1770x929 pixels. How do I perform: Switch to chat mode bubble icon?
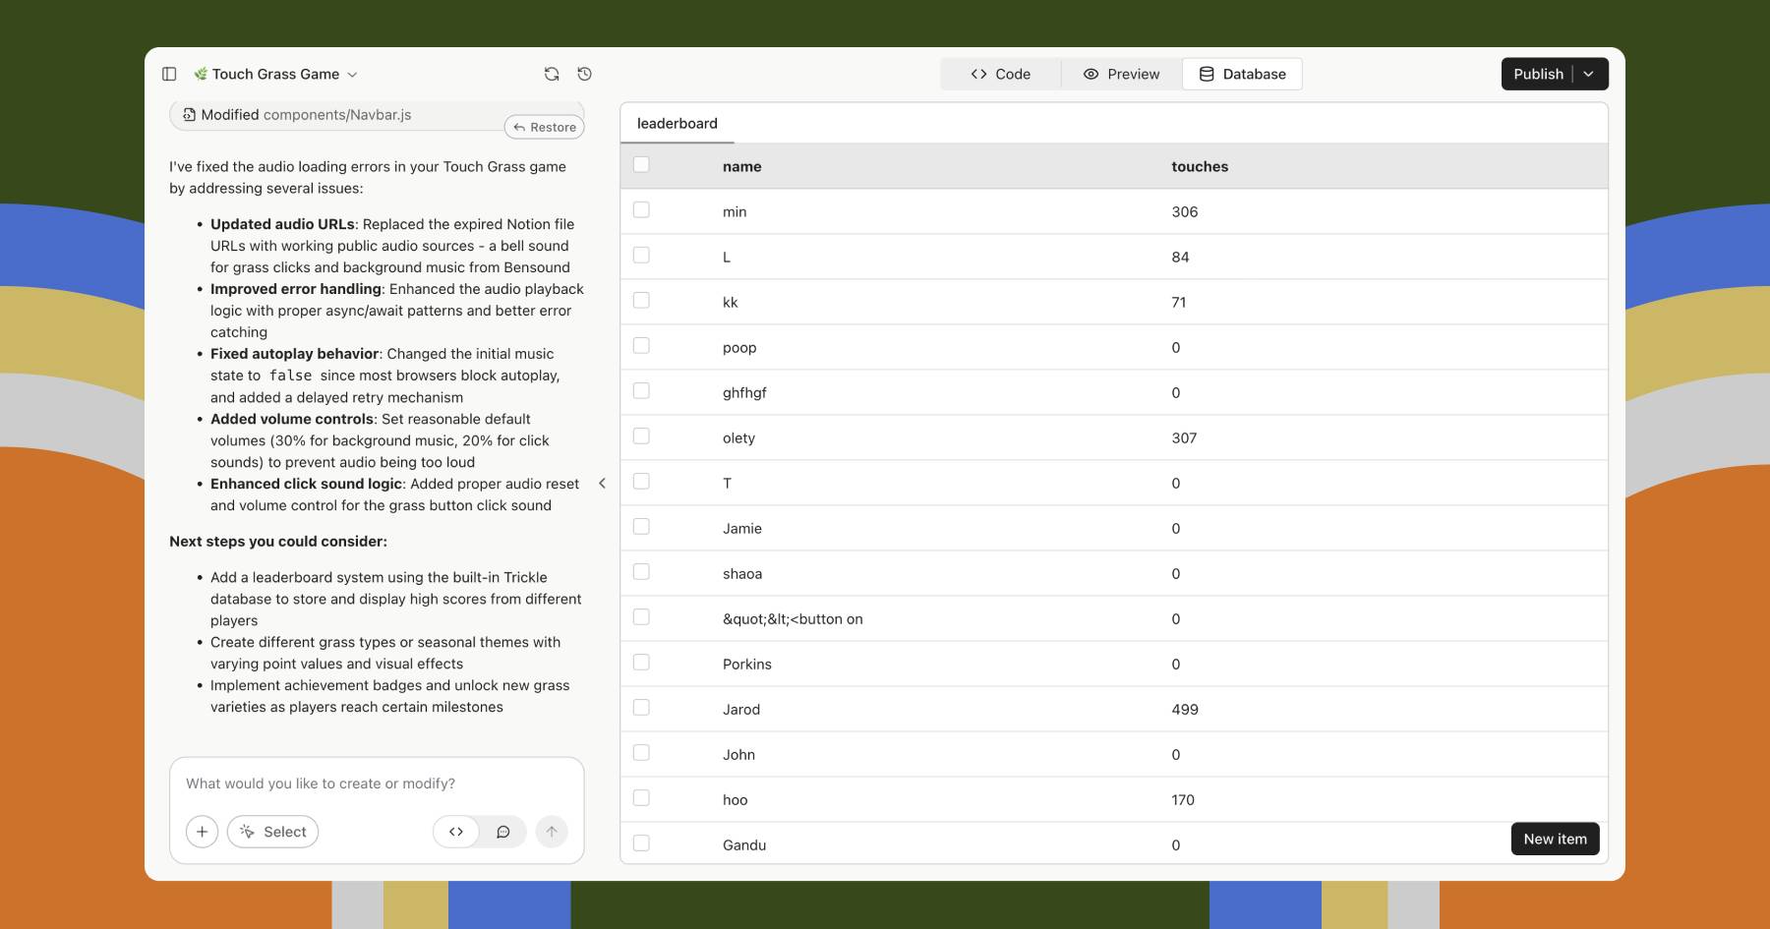[x=503, y=832]
